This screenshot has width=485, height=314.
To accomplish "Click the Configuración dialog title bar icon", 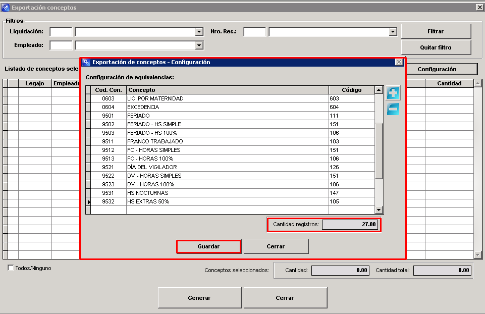I will (86, 62).
